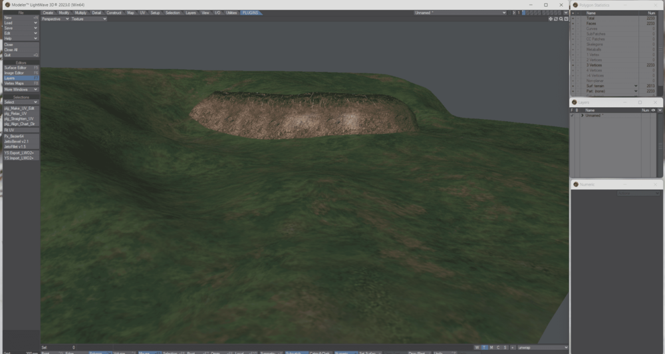Select the M morph map button
Viewport: 665px width, 354px height.
491,347
